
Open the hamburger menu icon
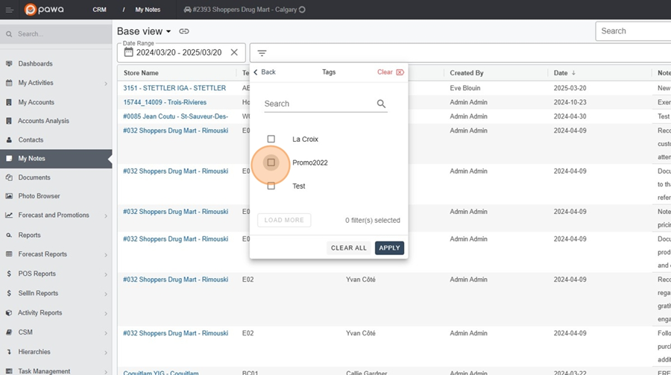(x=10, y=10)
